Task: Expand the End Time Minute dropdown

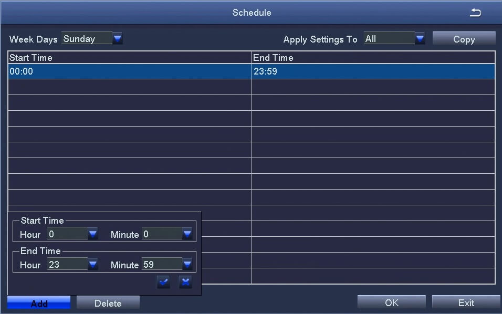Action: point(187,264)
